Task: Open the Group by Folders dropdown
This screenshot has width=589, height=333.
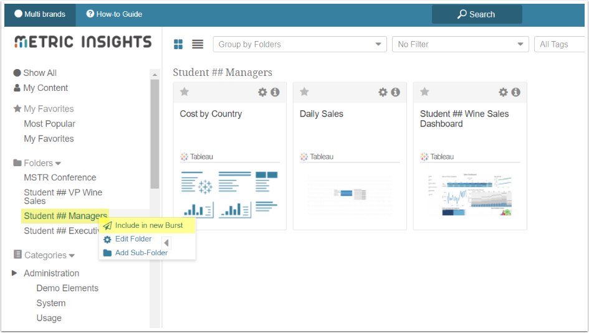Action: coord(300,44)
